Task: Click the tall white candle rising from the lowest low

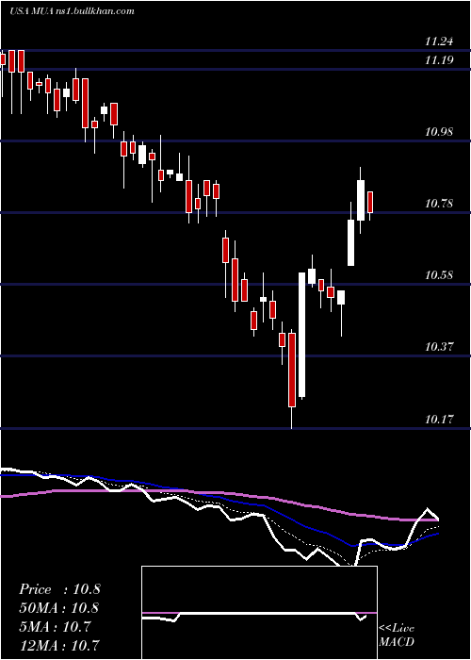Action: click(x=302, y=335)
